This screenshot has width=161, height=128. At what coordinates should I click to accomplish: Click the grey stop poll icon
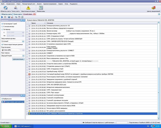click(x=5, y=17)
